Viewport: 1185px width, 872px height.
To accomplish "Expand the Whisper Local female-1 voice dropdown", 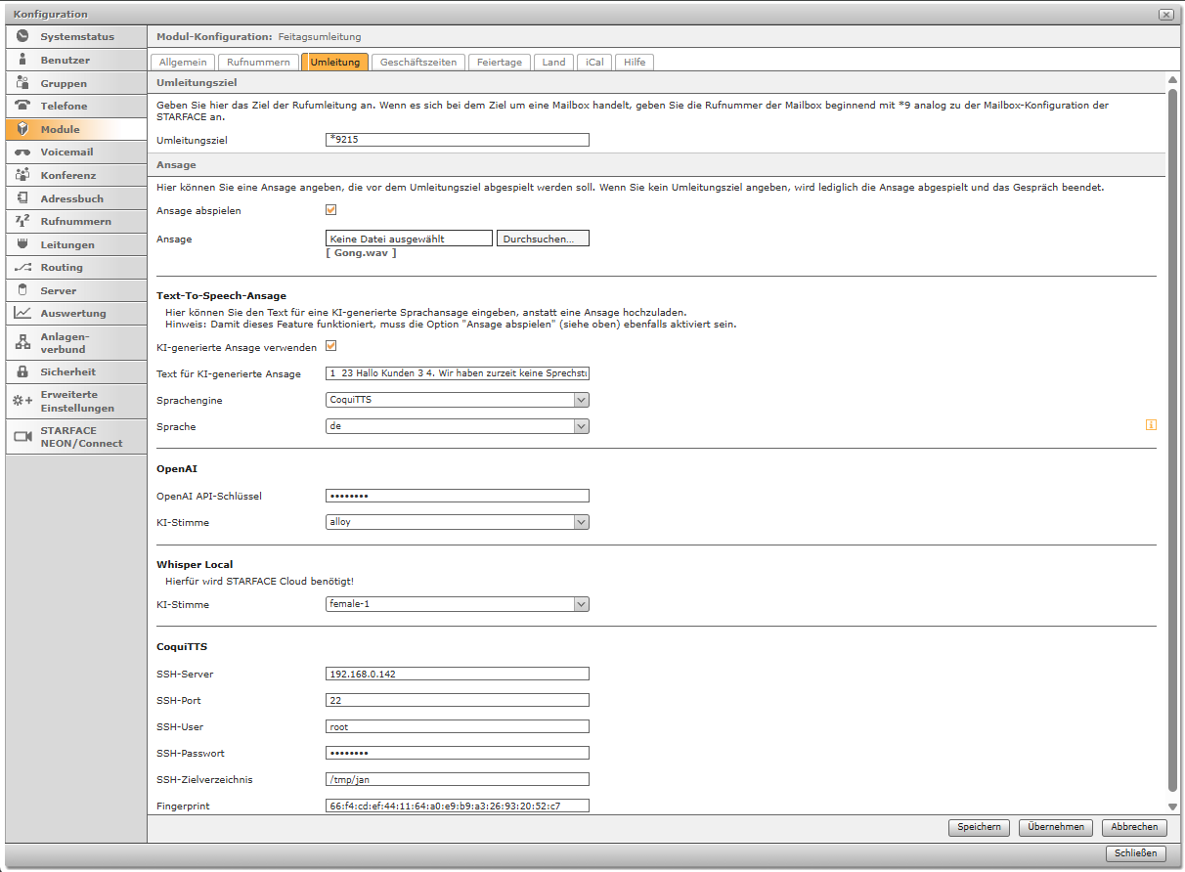I will (581, 604).
